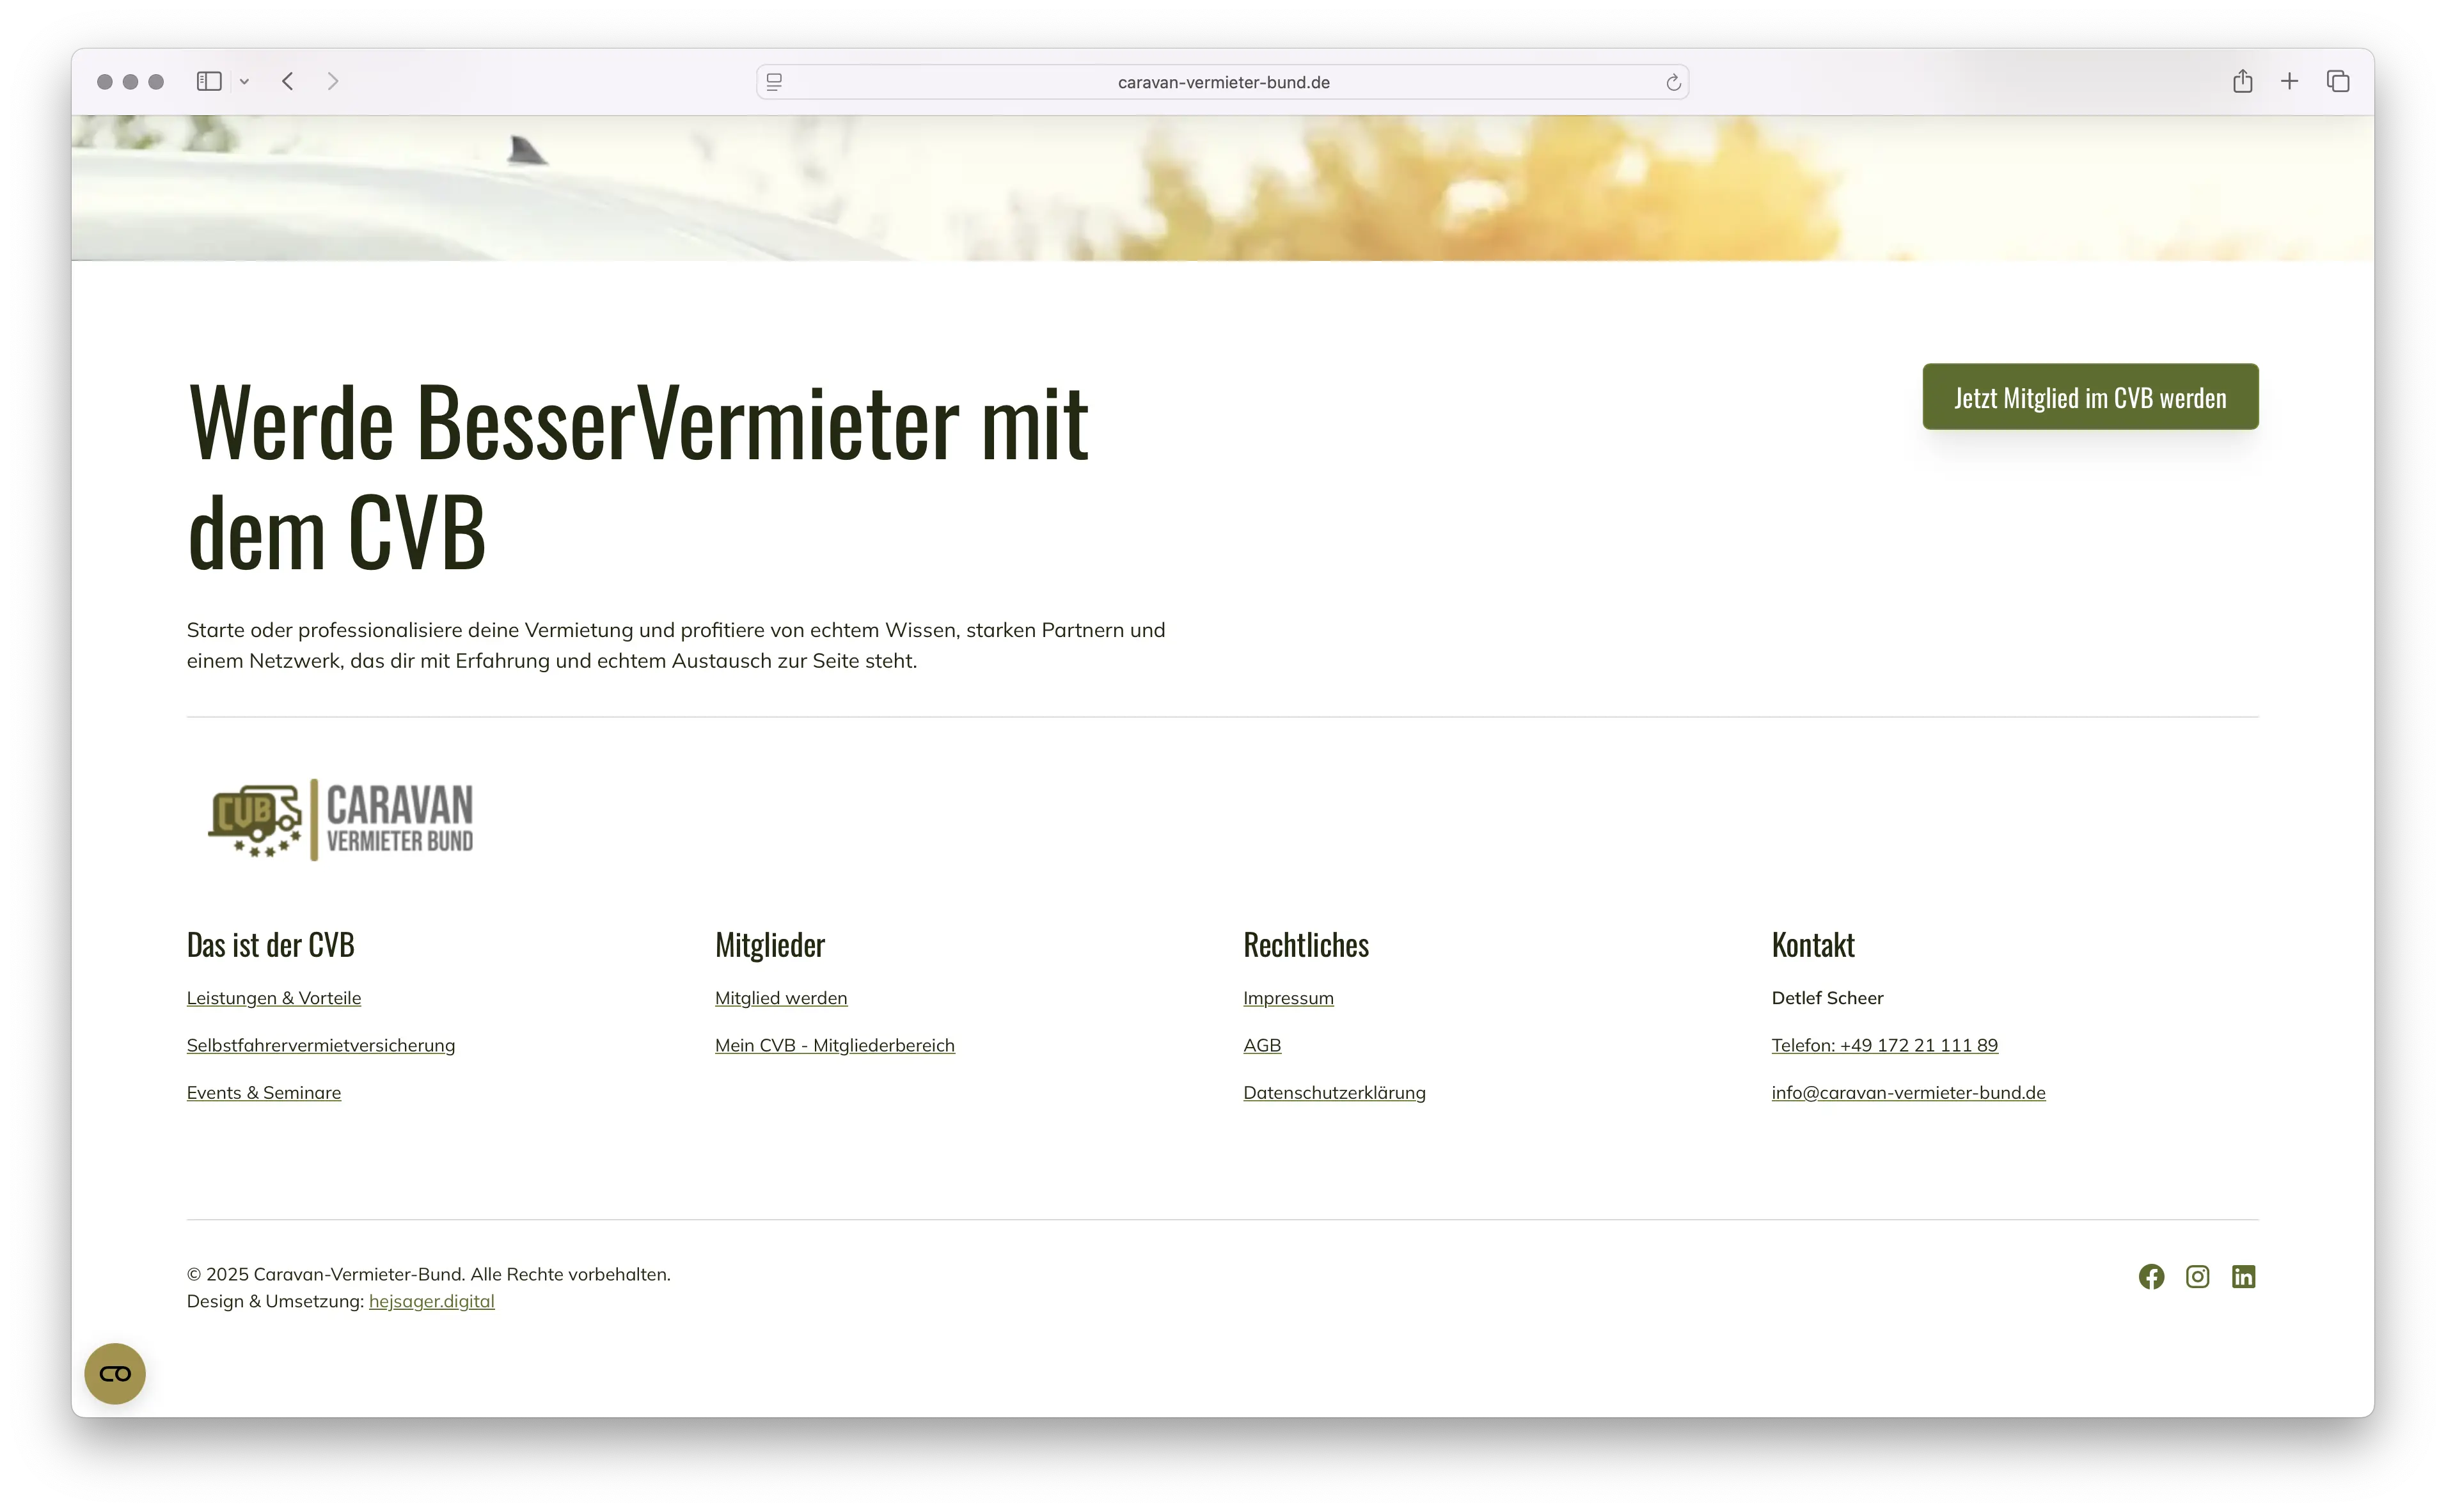
Task: Open the AGB link
Action: click(1262, 1045)
